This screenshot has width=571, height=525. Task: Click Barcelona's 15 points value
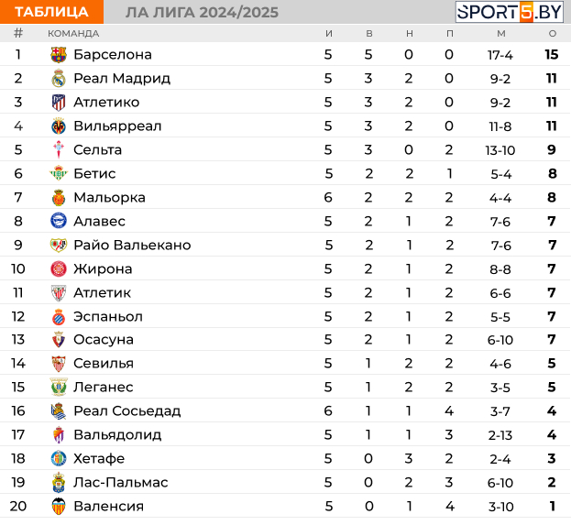pyautogui.click(x=552, y=55)
